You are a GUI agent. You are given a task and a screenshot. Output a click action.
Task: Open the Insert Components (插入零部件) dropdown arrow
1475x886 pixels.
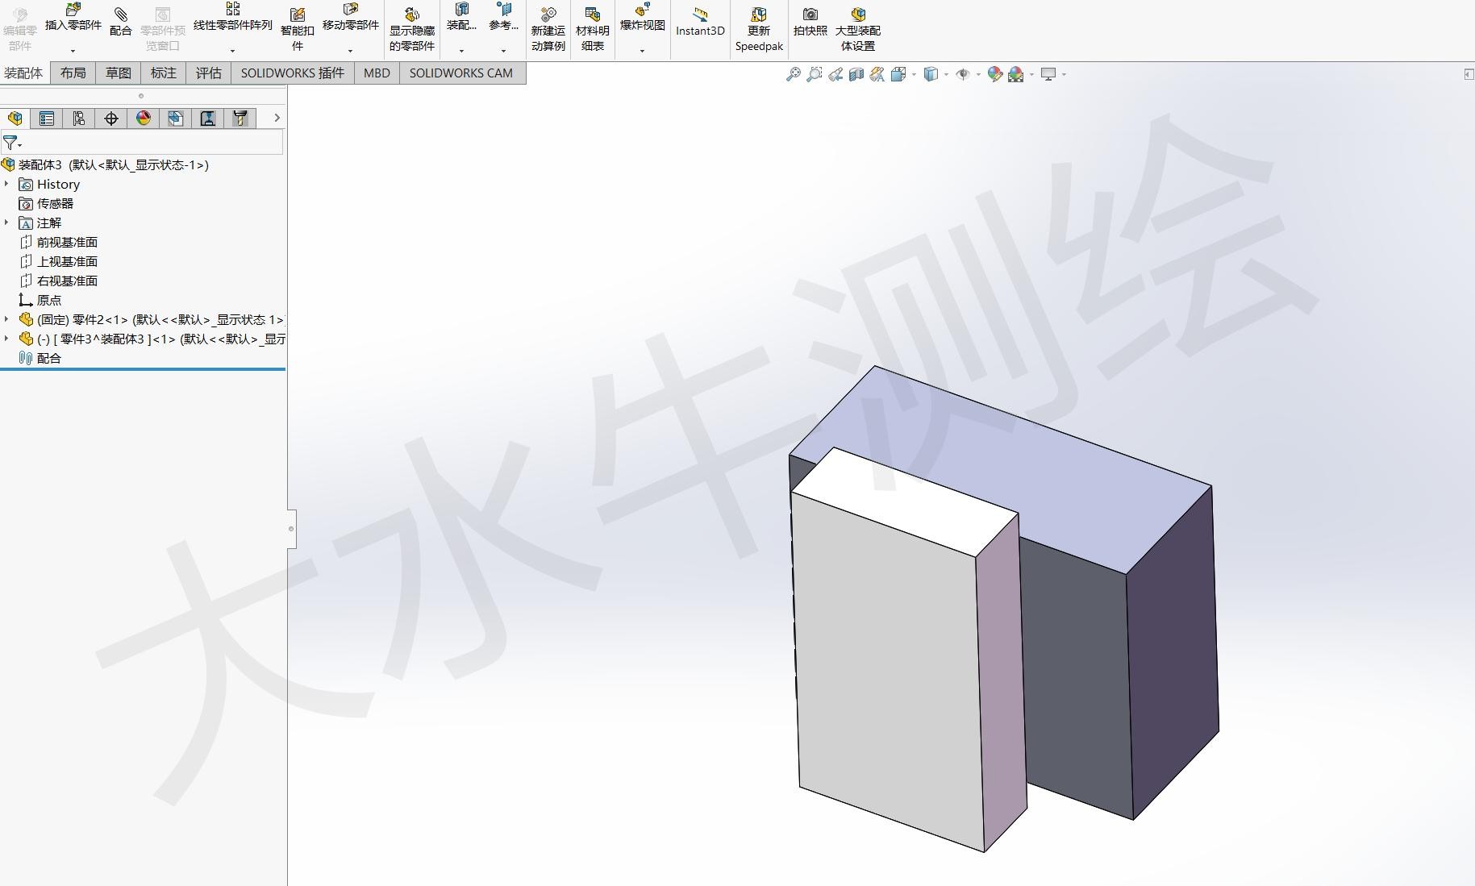pyautogui.click(x=73, y=51)
